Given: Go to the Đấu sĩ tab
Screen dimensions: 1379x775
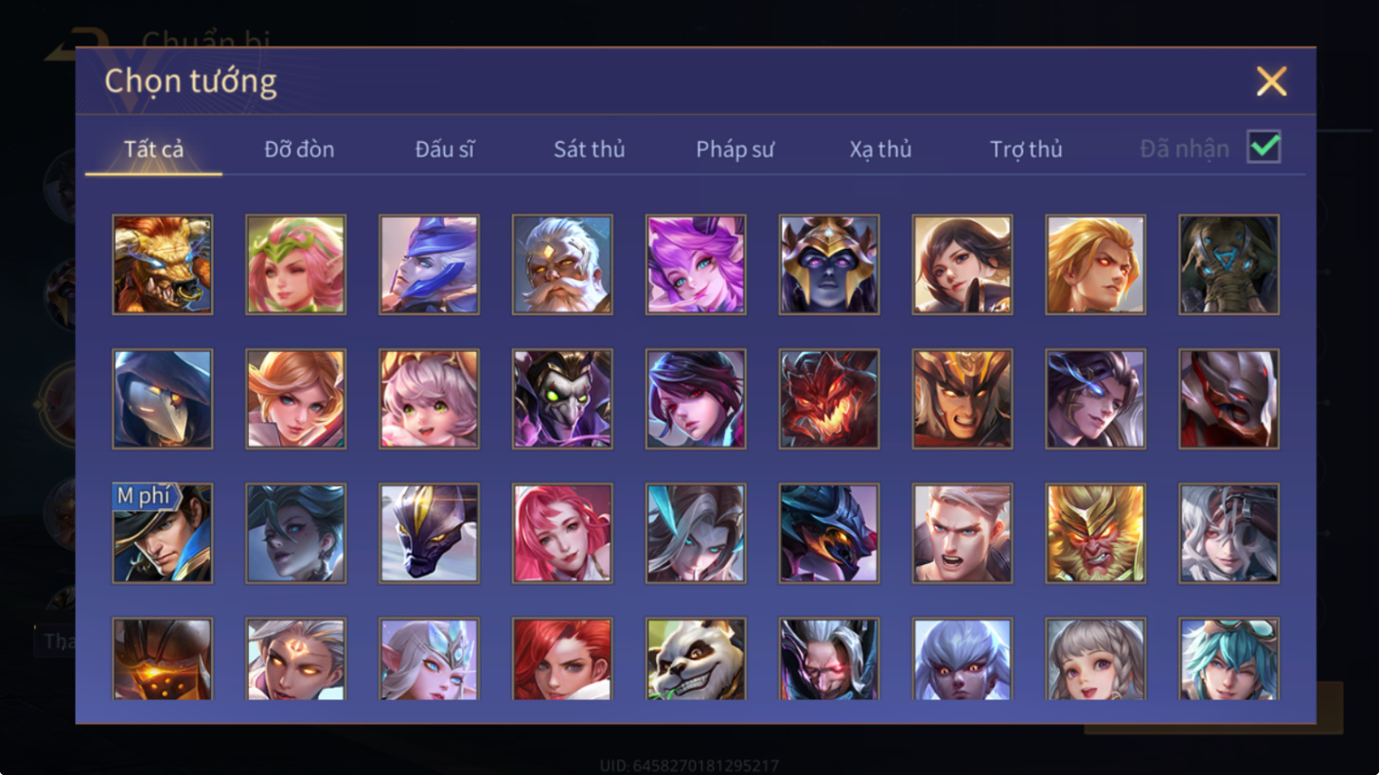Looking at the screenshot, I should point(445,150).
